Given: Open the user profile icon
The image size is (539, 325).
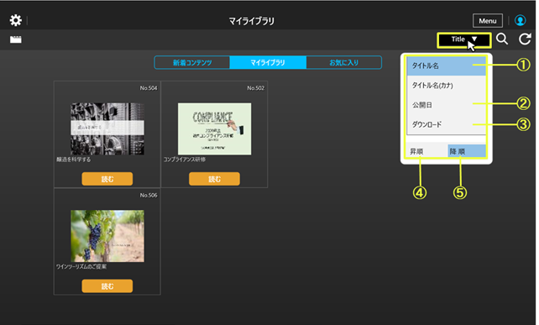Looking at the screenshot, I should (520, 21).
